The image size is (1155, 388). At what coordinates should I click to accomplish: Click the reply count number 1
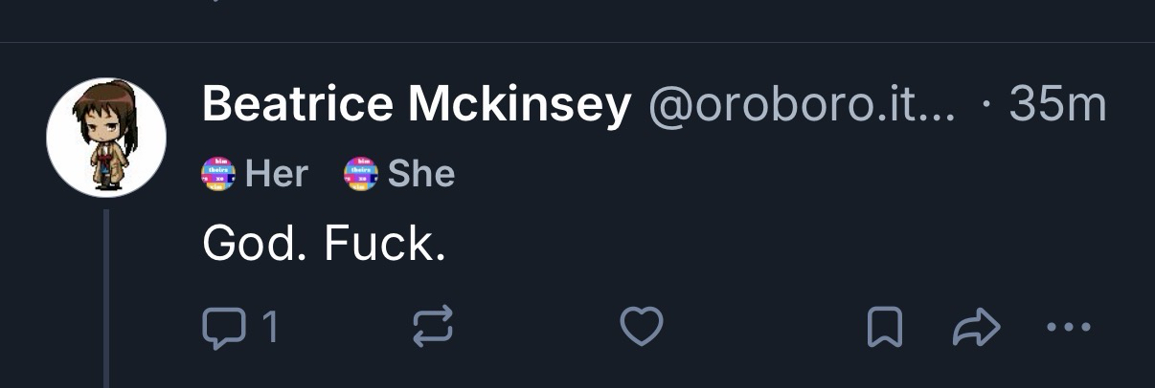(270, 329)
